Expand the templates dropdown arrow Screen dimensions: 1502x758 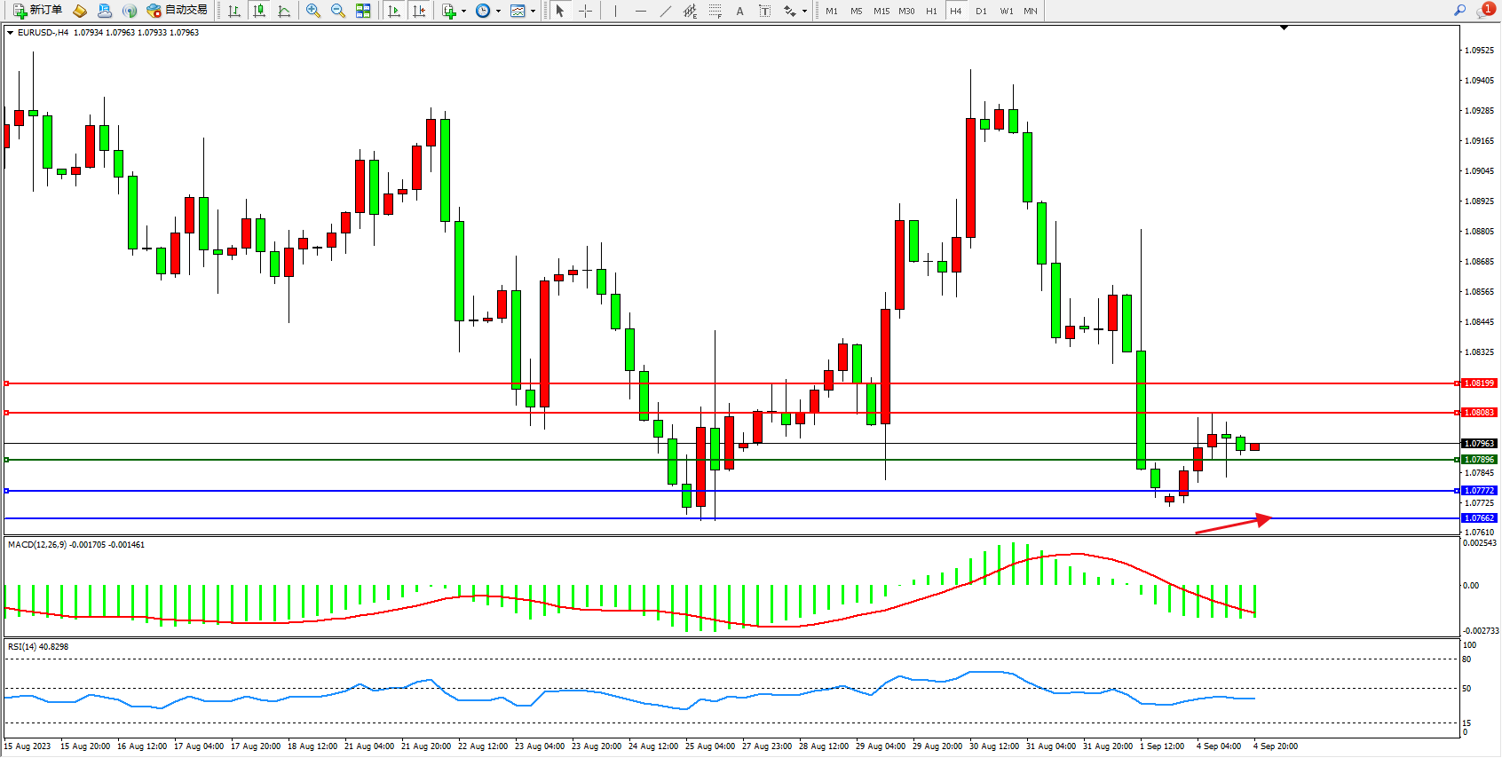(x=533, y=12)
